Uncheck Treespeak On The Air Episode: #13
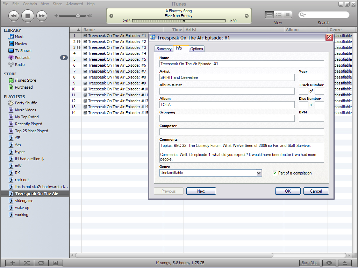Viewport: 358px width, 268px height. [x=85, y=101]
